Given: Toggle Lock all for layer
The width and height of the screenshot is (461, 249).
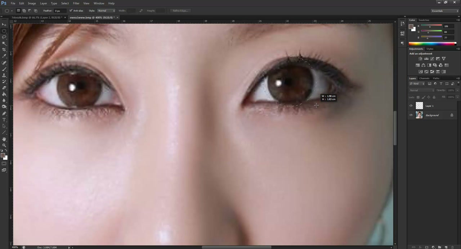Looking at the screenshot, I should 434,97.
